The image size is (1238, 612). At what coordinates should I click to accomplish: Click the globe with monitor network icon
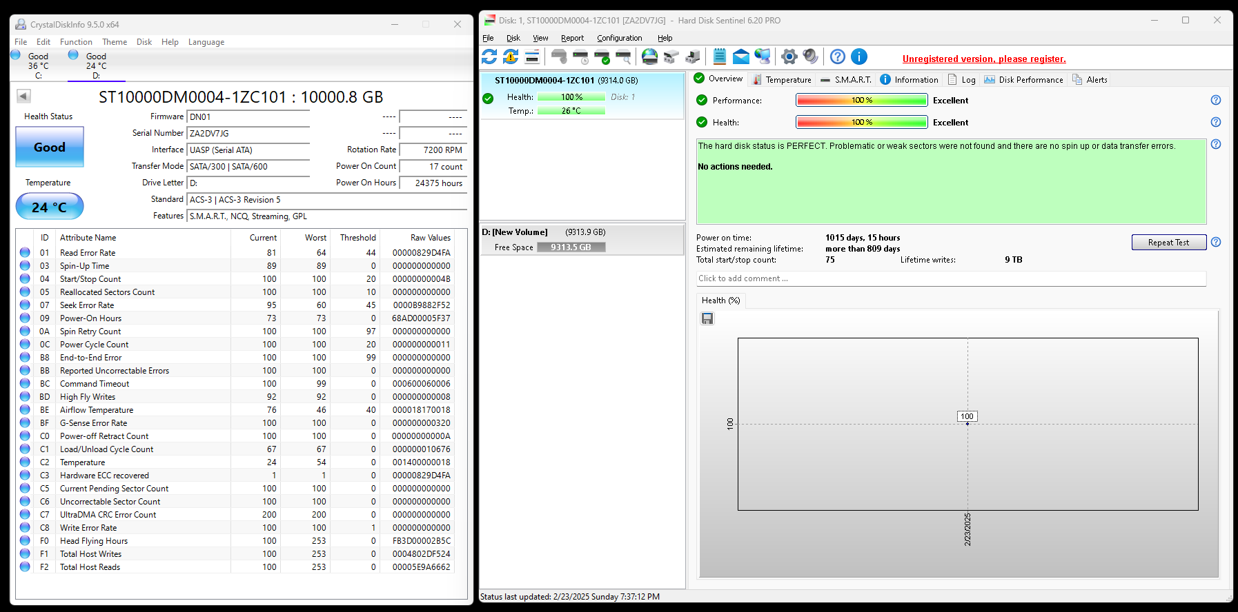pos(763,57)
